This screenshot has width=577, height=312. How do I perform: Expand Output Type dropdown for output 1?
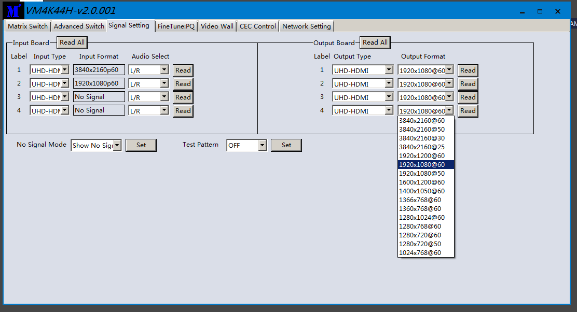click(389, 70)
